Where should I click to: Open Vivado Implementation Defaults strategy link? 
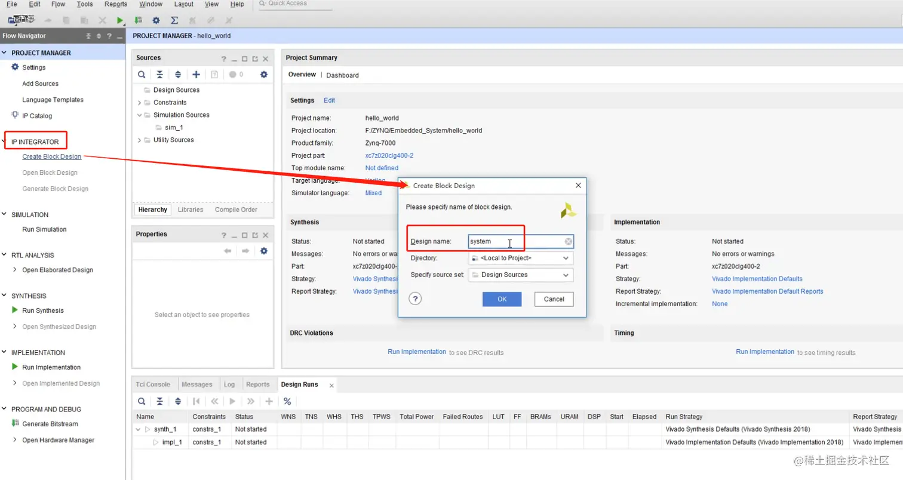(757, 279)
